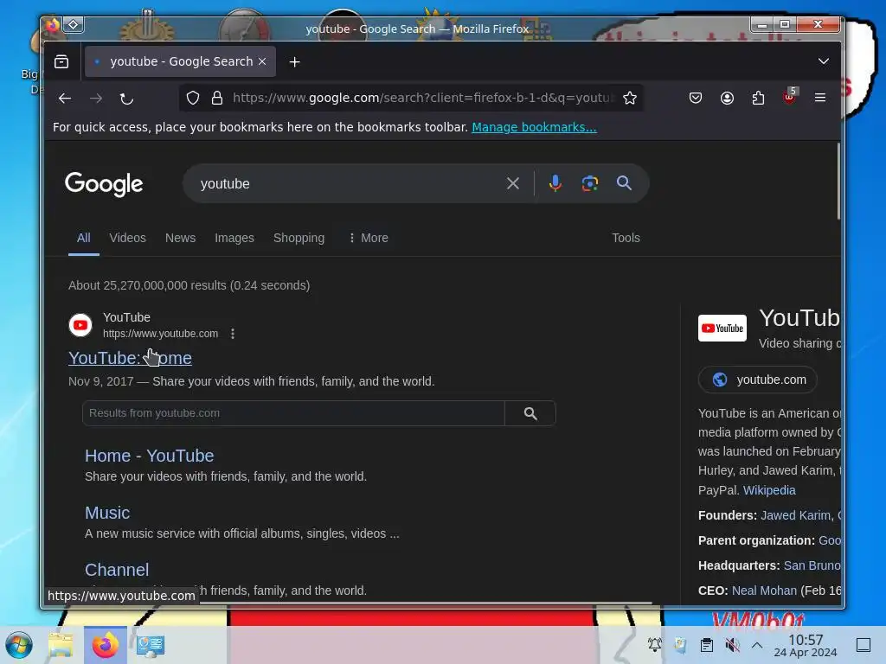This screenshot has width=886, height=664.
Task: Reload the current page
Action: 126,99
